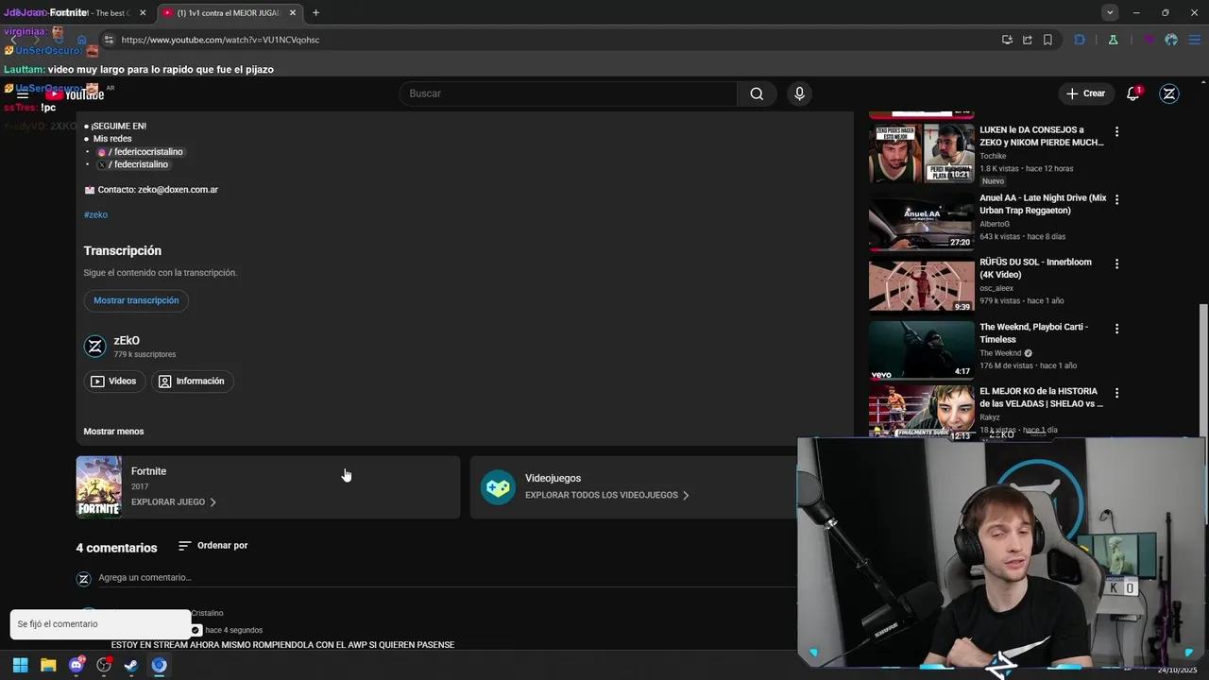Open options for RÜFÜS DU SOL video
This screenshot has width=1209, height=680.
(x=1116, y=264)
